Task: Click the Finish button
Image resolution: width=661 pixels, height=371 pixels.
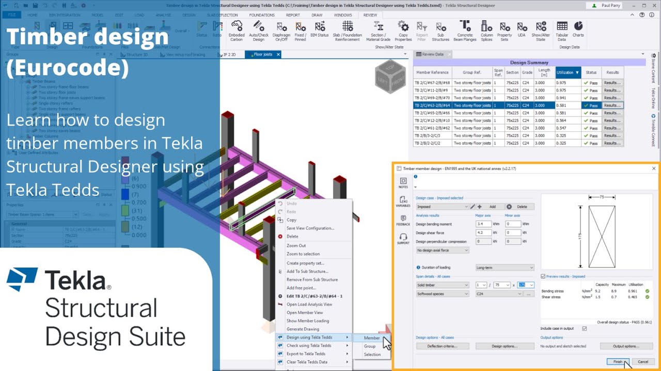Action: click(x=618, y=362)
